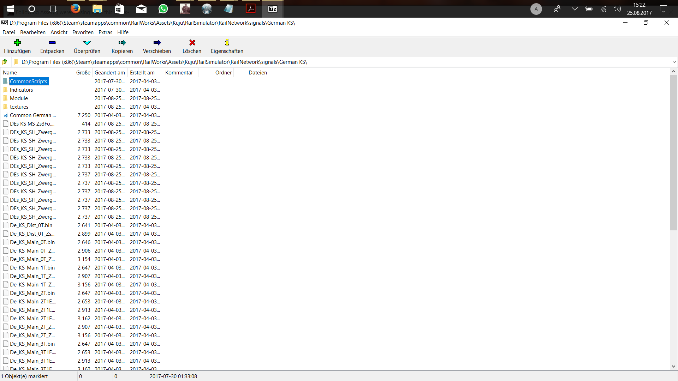Click the vertical scrollbar down arrow
Screen dimensions: 678x381
pos(673,366)
